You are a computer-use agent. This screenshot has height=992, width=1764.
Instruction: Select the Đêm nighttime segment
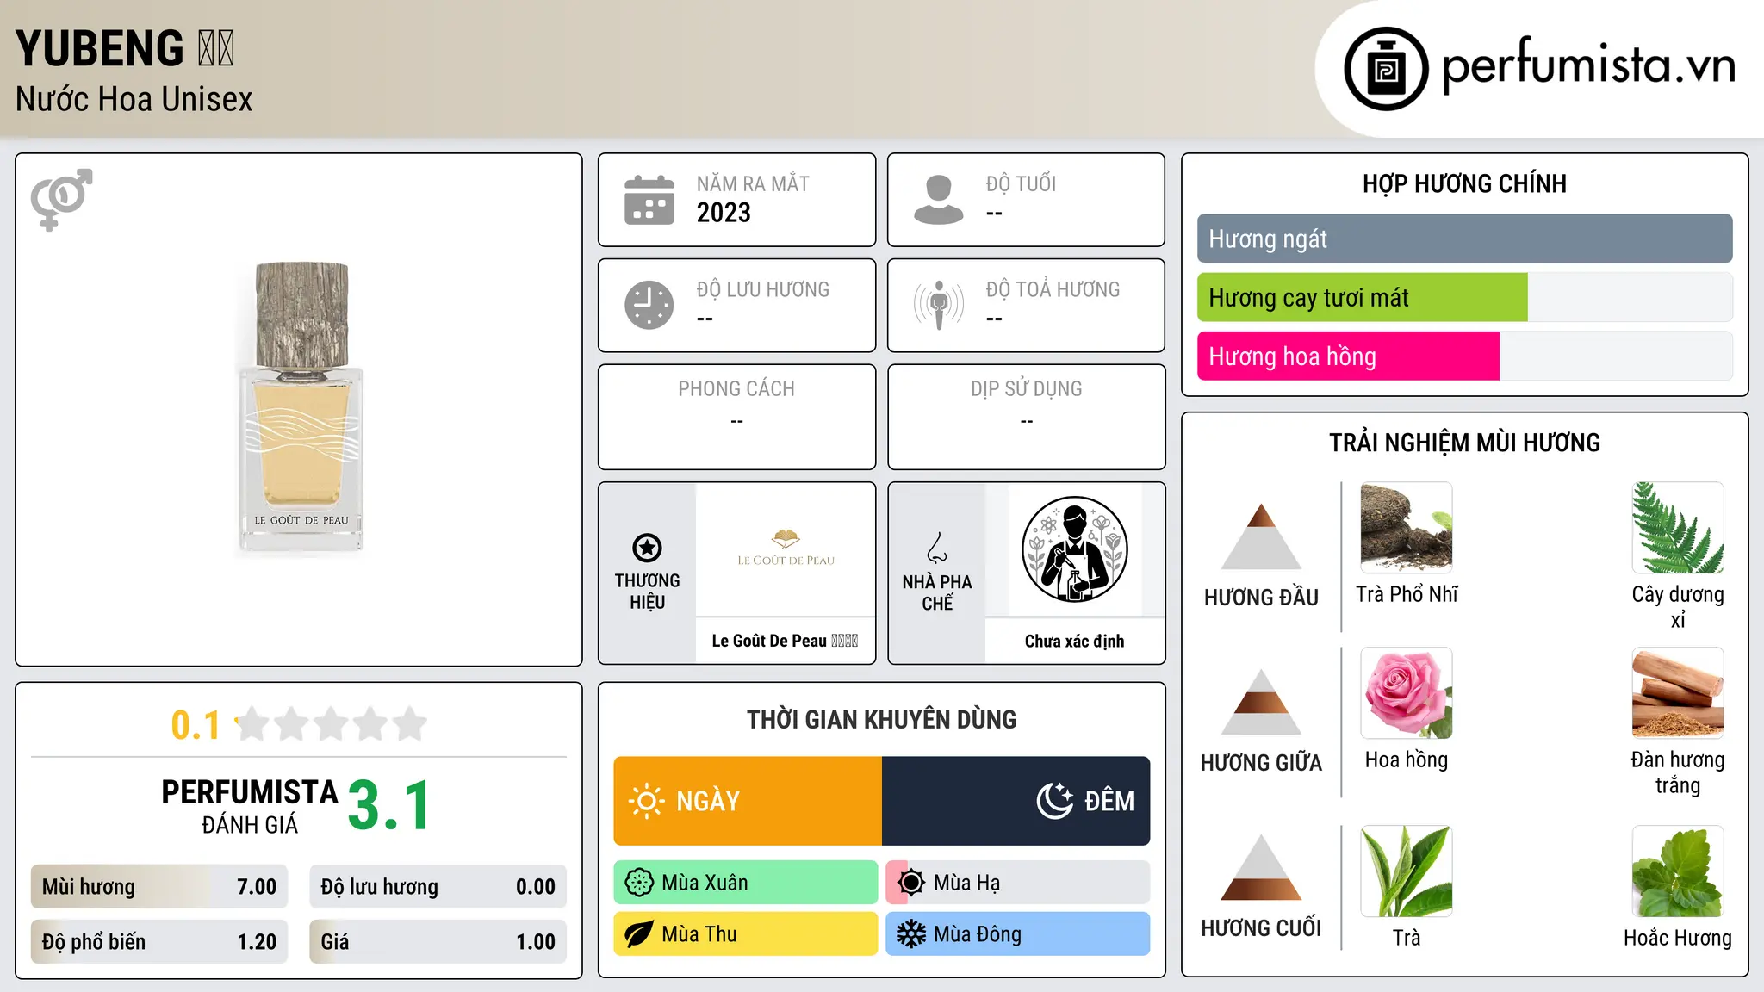[1016, 801]
